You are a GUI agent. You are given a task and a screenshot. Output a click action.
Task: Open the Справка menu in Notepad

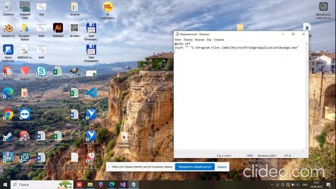point(219,40)
